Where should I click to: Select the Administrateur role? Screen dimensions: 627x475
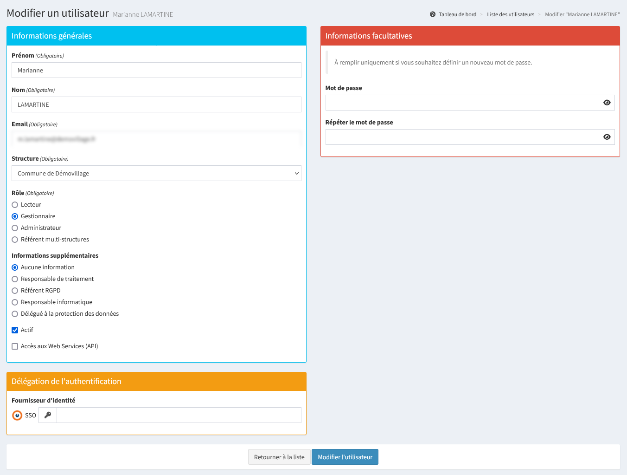click(x=15, y=228)
